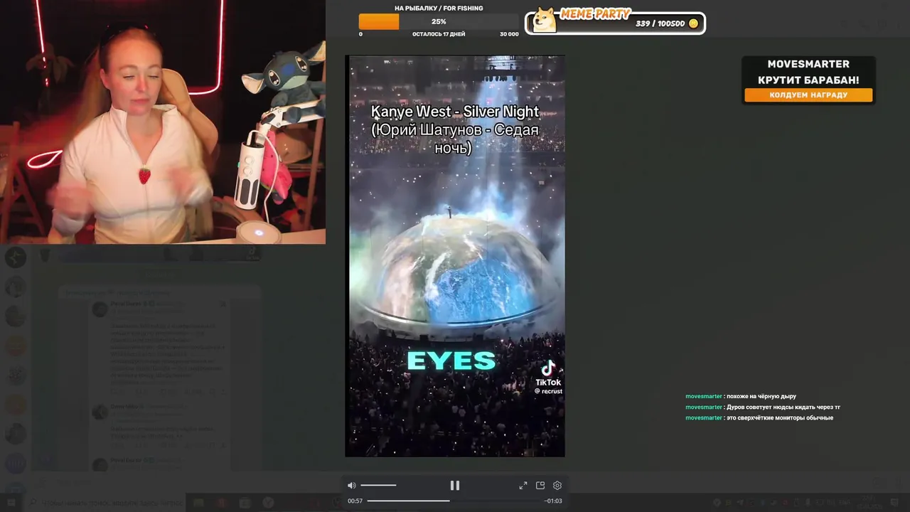Click the elapsed time 00:57
The width and height of the screenshot is (910, 512).
(355, 501)
